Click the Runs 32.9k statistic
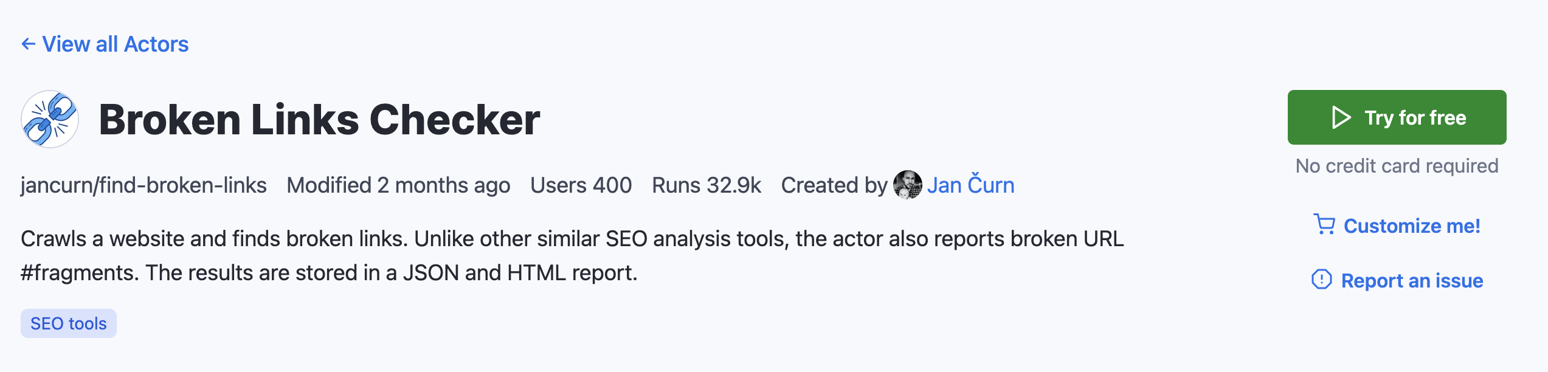Screen dimensions: 1548x372 click(707, 185)
